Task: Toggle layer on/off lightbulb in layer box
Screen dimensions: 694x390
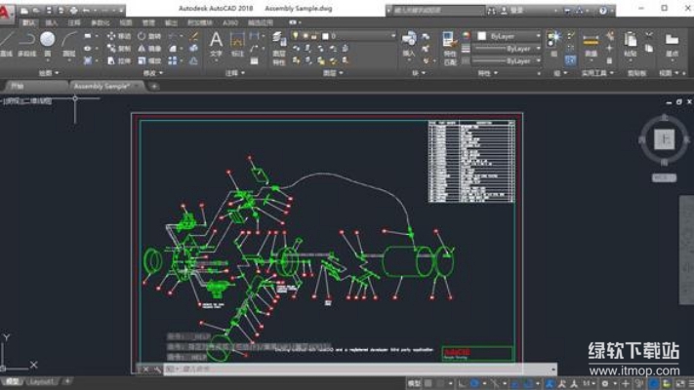Action: [295, 36]
